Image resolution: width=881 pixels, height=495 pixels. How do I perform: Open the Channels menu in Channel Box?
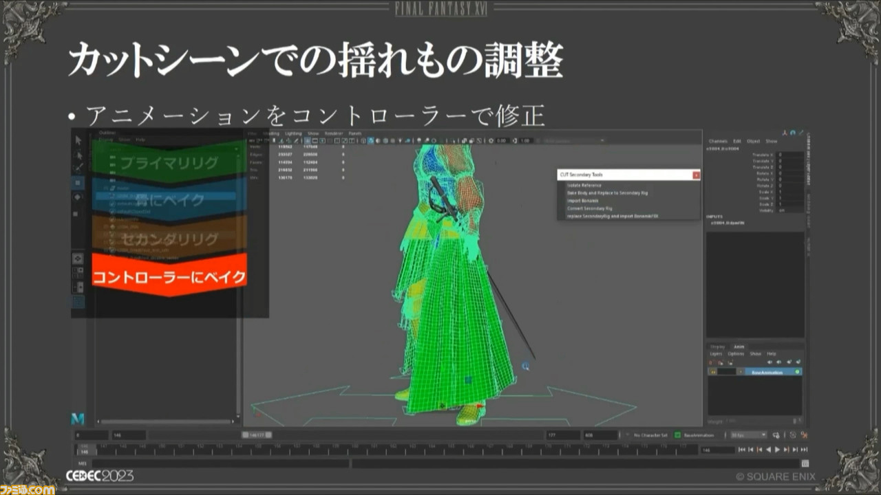pyautogui.click(x=718, y=141)
